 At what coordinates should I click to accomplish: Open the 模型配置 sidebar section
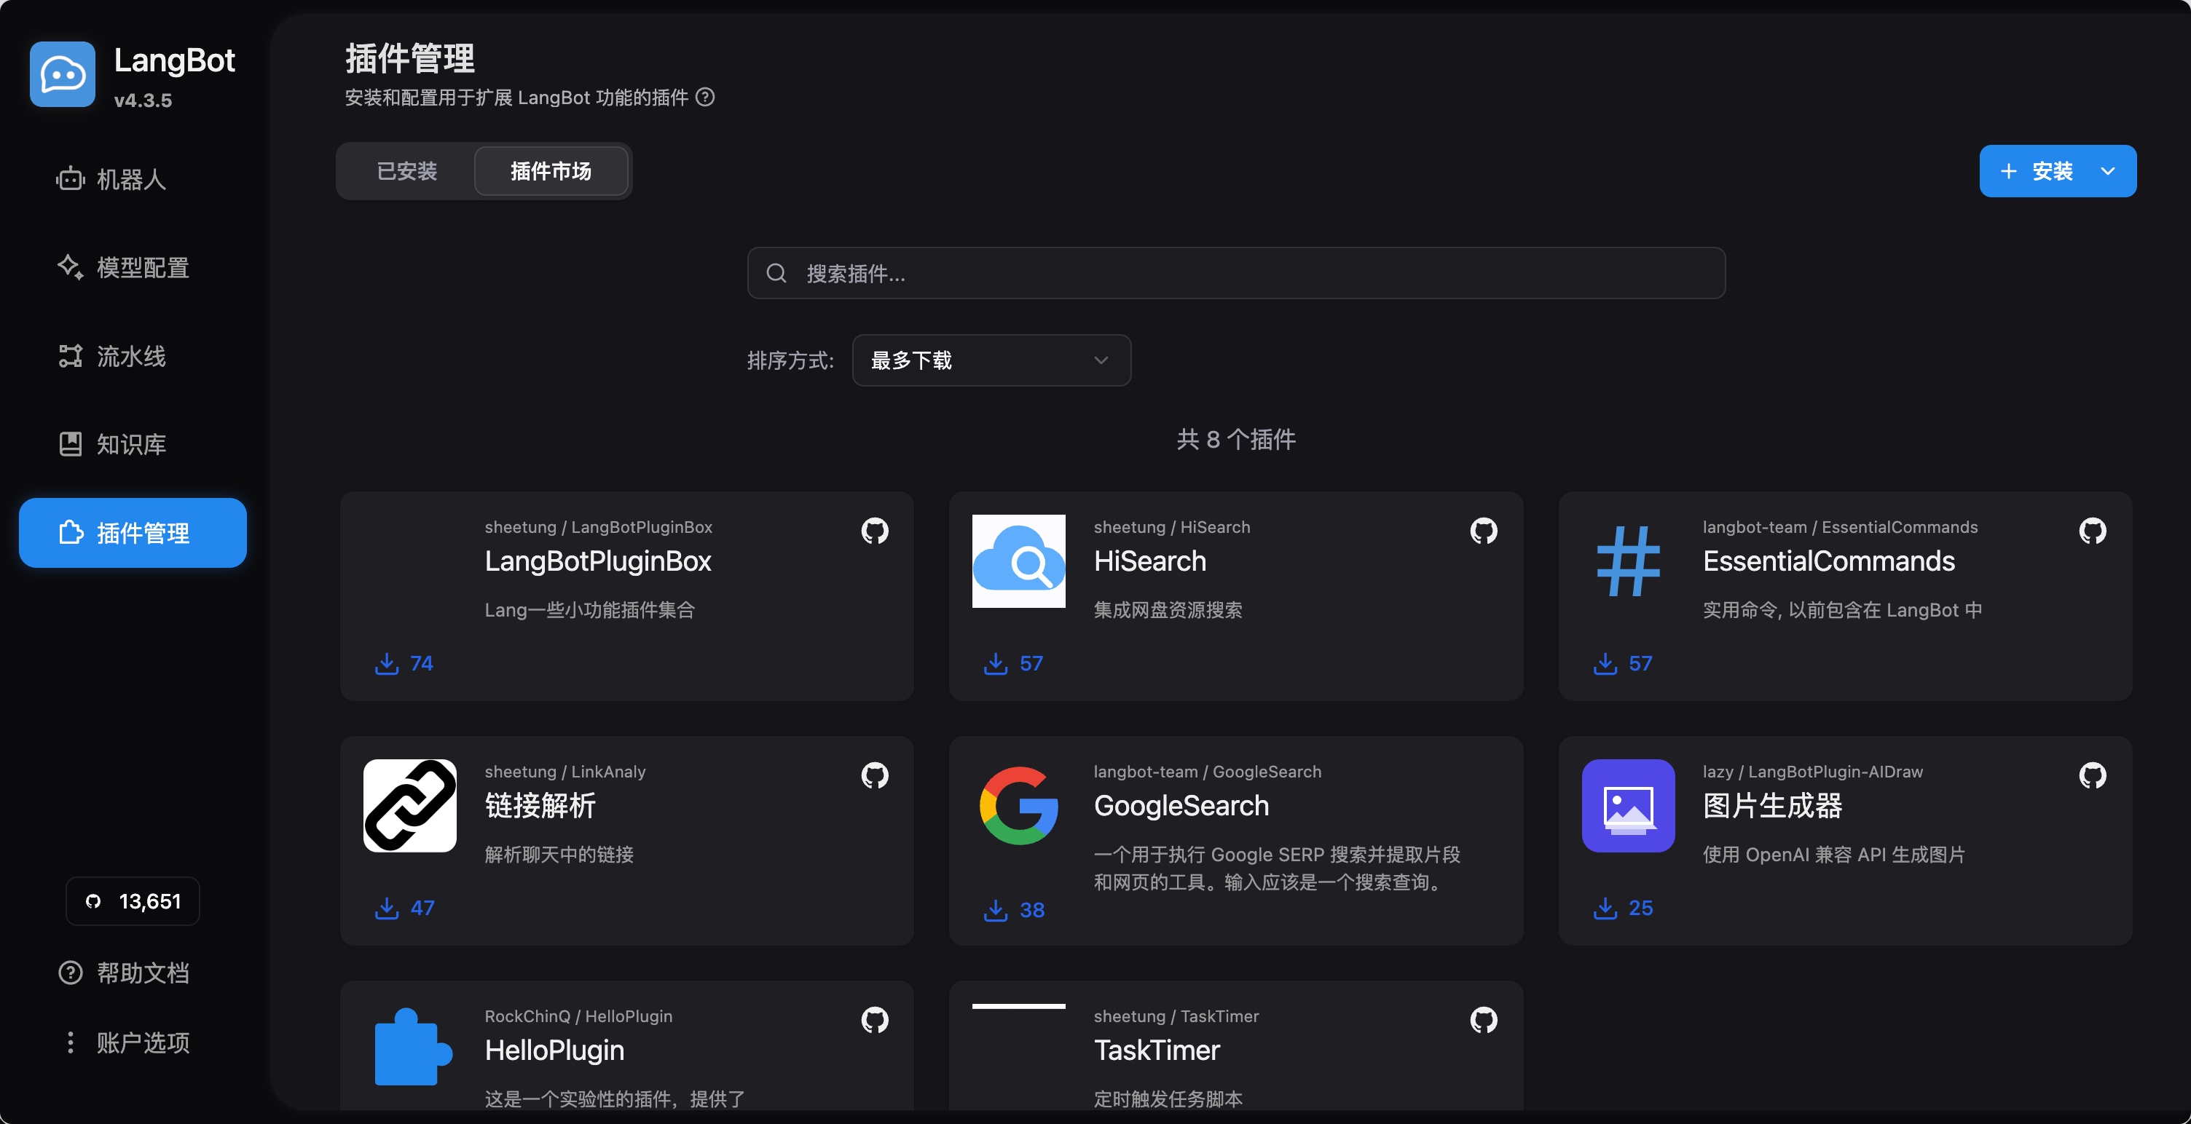coord(132,268)
